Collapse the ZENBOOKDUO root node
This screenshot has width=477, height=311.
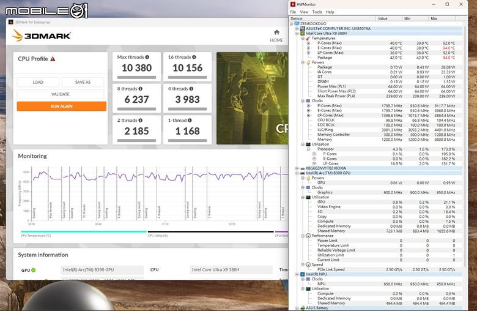292,23
